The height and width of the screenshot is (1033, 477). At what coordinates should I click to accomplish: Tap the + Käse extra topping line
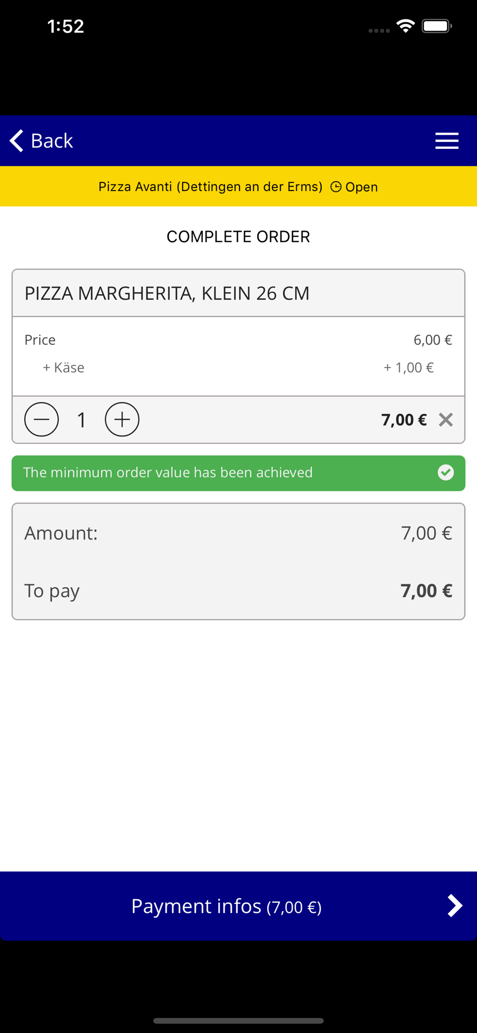click(63, 367)
